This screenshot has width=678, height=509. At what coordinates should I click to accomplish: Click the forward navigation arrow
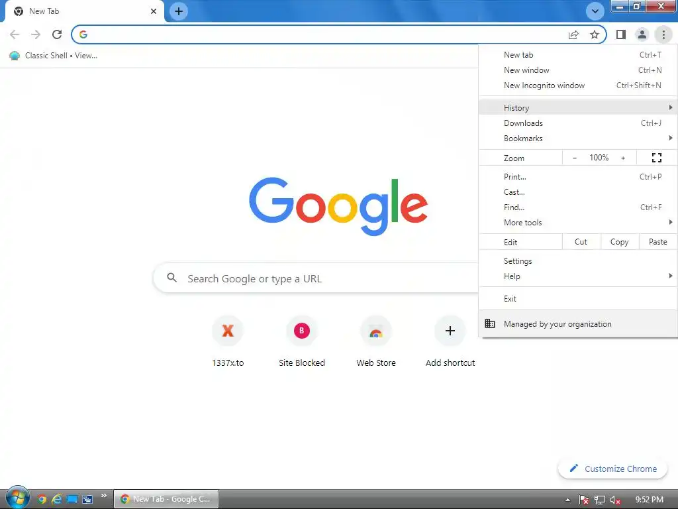click(x=36, y=34)
